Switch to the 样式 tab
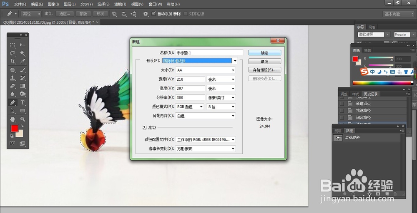 [356, 94]
